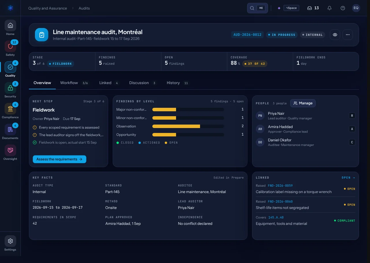
Task: Select Daniel Okafor in People list
Action: (x=306, y=142)
